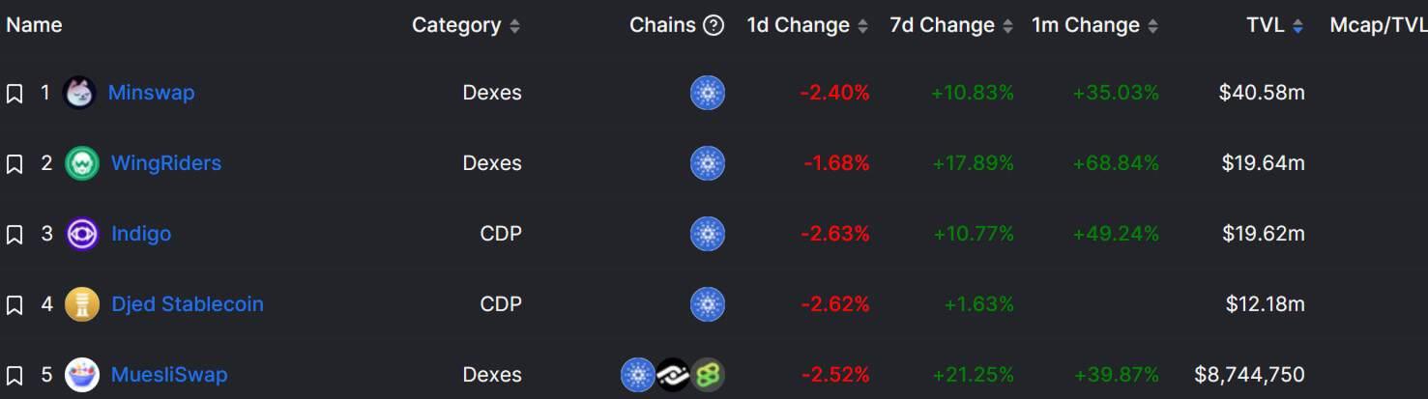Click the WingRiders protocol logo icon

pyautogui.click(x=82, y=163)
